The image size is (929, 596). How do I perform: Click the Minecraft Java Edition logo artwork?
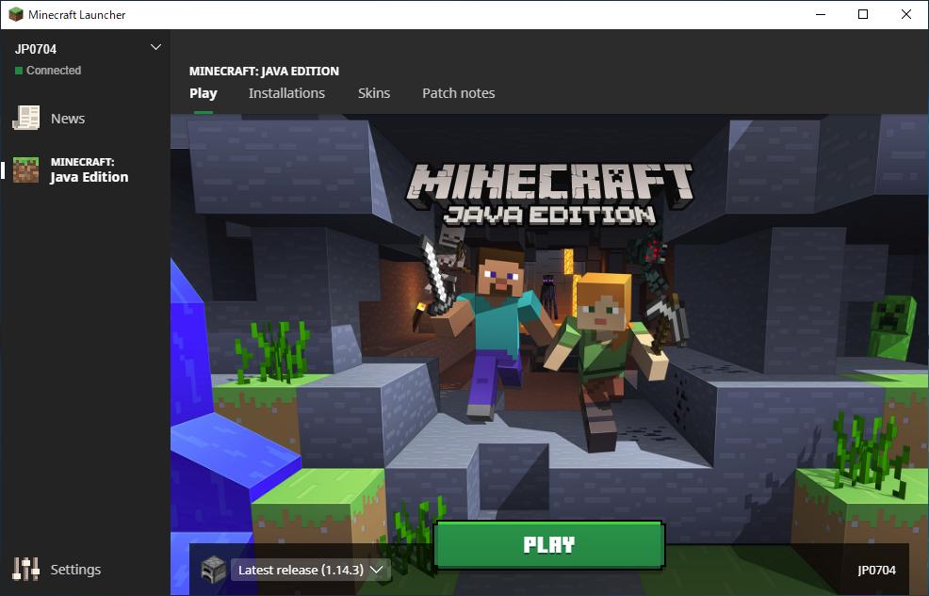click(x=549, y=194)
